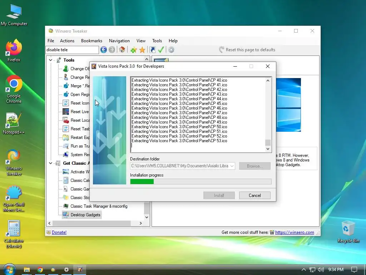Launch Firefox from desktop

(x=14, y=50)
